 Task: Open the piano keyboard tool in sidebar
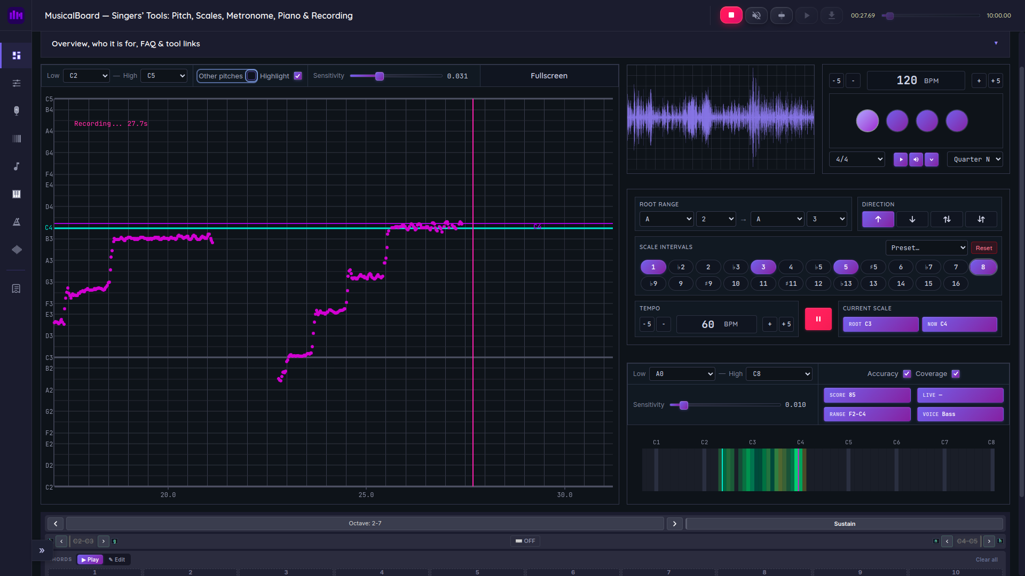click(17, 194)
